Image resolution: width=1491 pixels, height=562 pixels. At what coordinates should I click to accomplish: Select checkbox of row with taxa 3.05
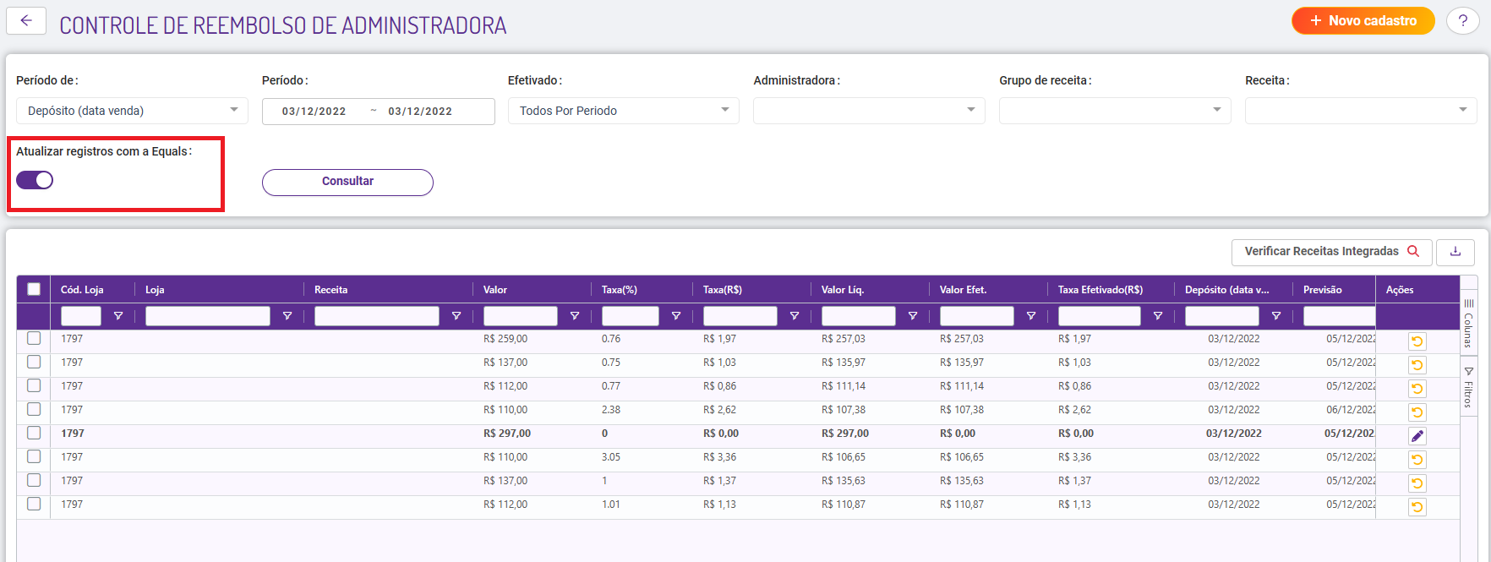34,456
